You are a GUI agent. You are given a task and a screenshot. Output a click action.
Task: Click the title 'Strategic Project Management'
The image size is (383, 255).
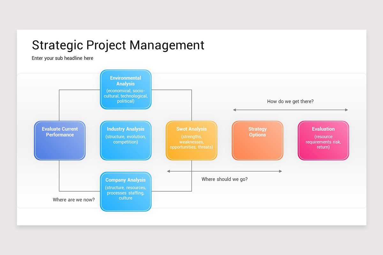coord(118,45)
